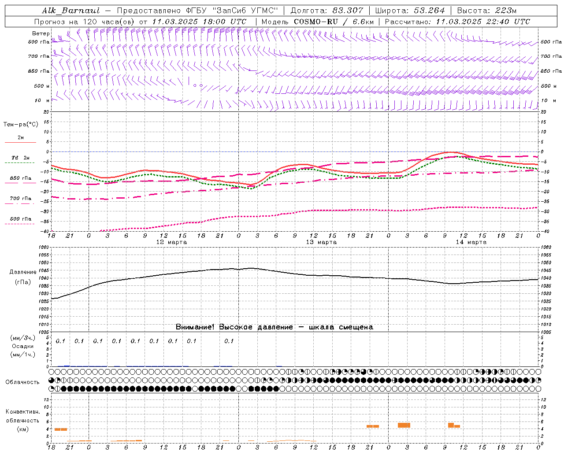Click the 700 гПа temperature legend entry
Viewport: 564px width, 451px height.
tap(21, 199)
